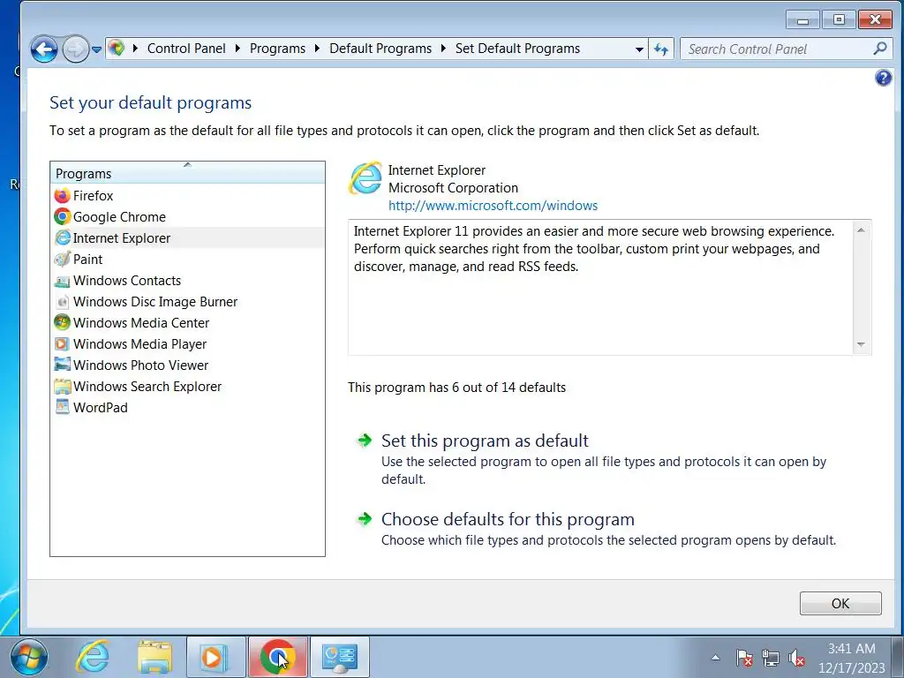904x678 pixels.
Task: Switch to Google Chrome on the taskbar
Action: (278, 657)
